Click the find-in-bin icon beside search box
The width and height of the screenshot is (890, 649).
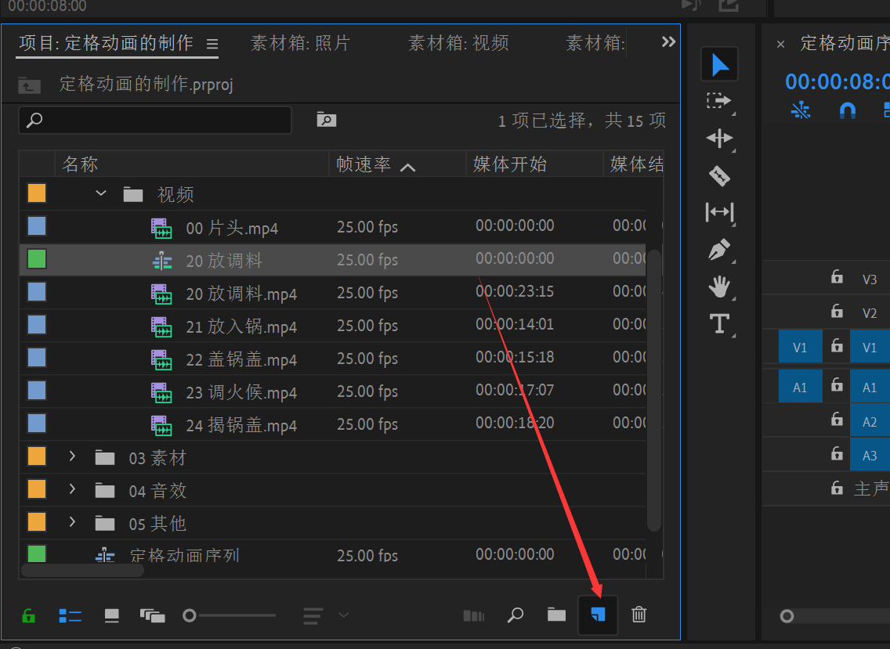[x=327, y=120]
